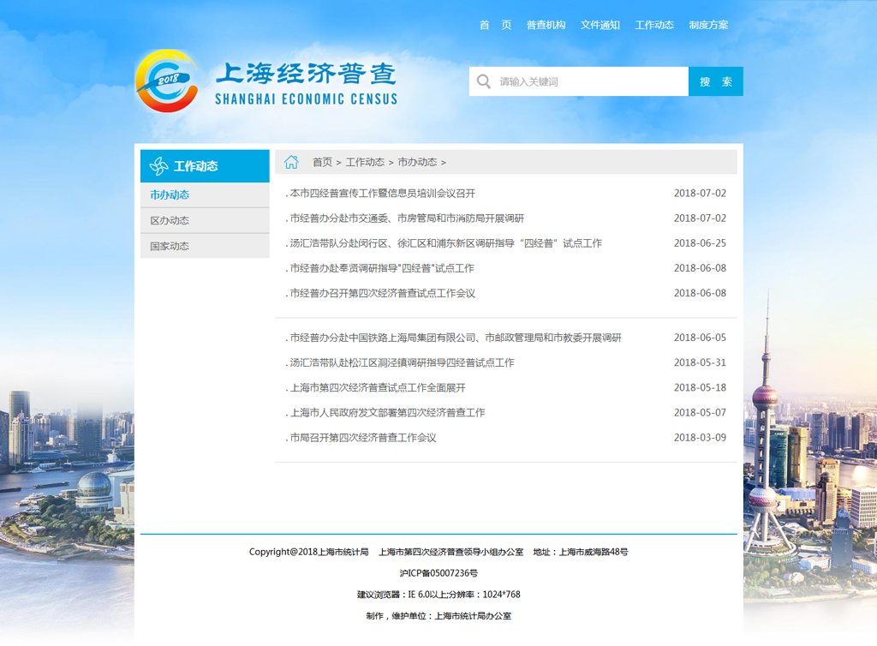Open article 市经普办分赴中国铁路上海局集团有限公司

456,338
